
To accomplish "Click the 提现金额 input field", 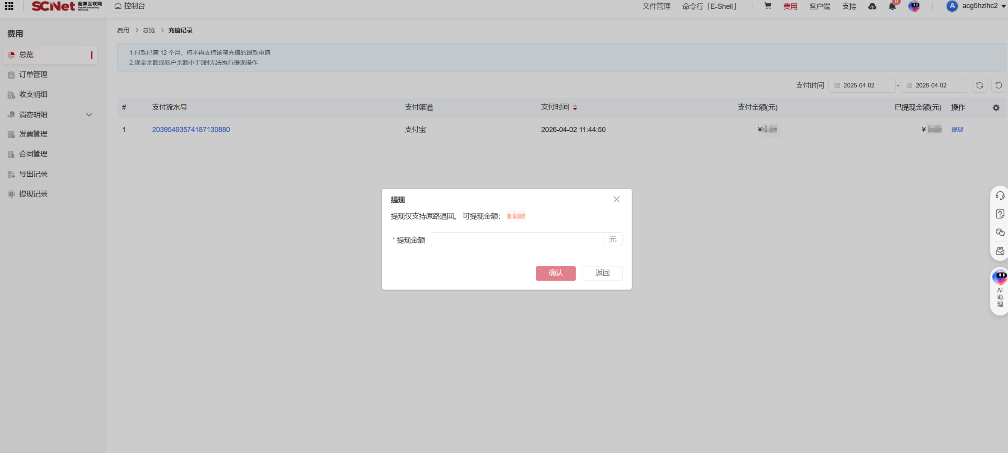I will (516, 239).
